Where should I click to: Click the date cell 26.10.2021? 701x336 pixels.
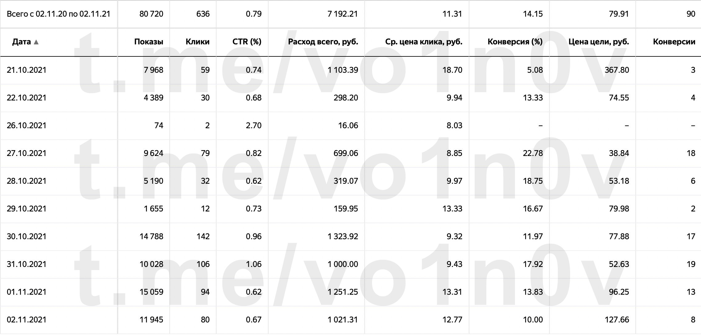click(26, 125)
